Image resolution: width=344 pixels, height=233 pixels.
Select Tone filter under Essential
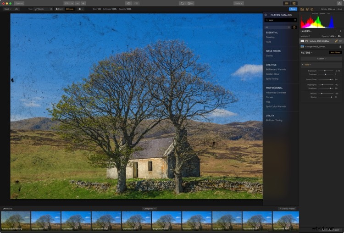coord(268,42)
